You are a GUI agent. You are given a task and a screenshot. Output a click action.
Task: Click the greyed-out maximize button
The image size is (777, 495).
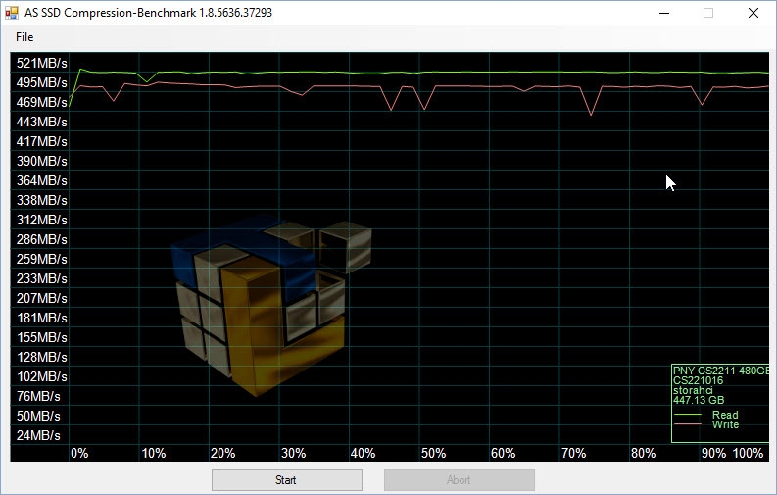click(x=708, y=13)
